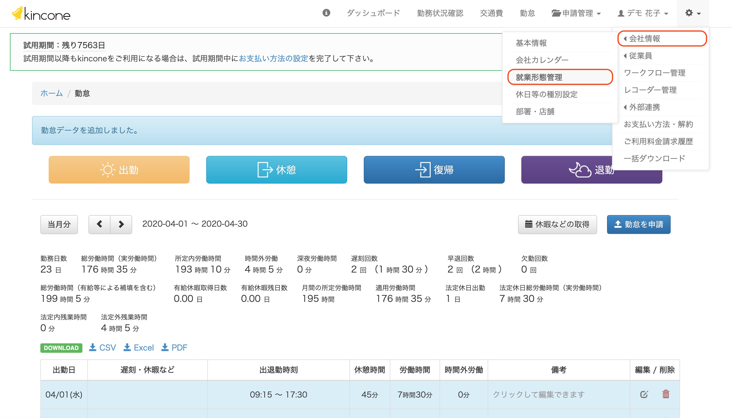Select 会社カレンダー menu item
The width and height of the screenshot is (732, 418).
pos(542,60)
